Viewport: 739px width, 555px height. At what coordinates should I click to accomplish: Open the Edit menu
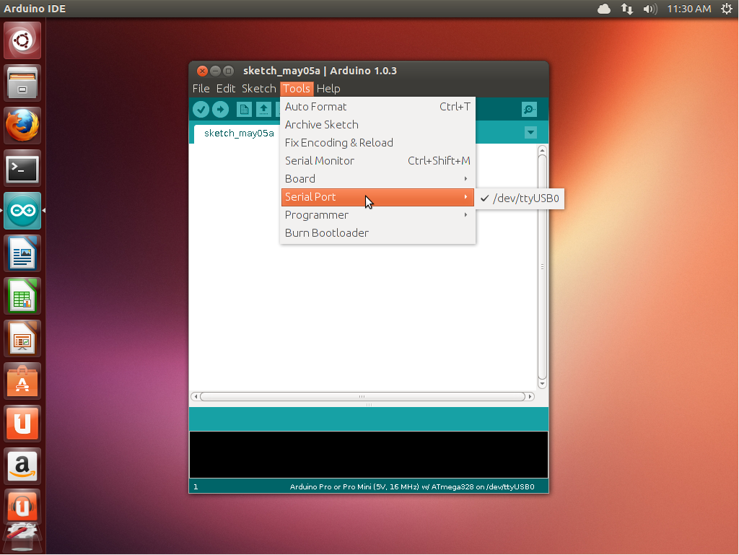tap(226, 89)
